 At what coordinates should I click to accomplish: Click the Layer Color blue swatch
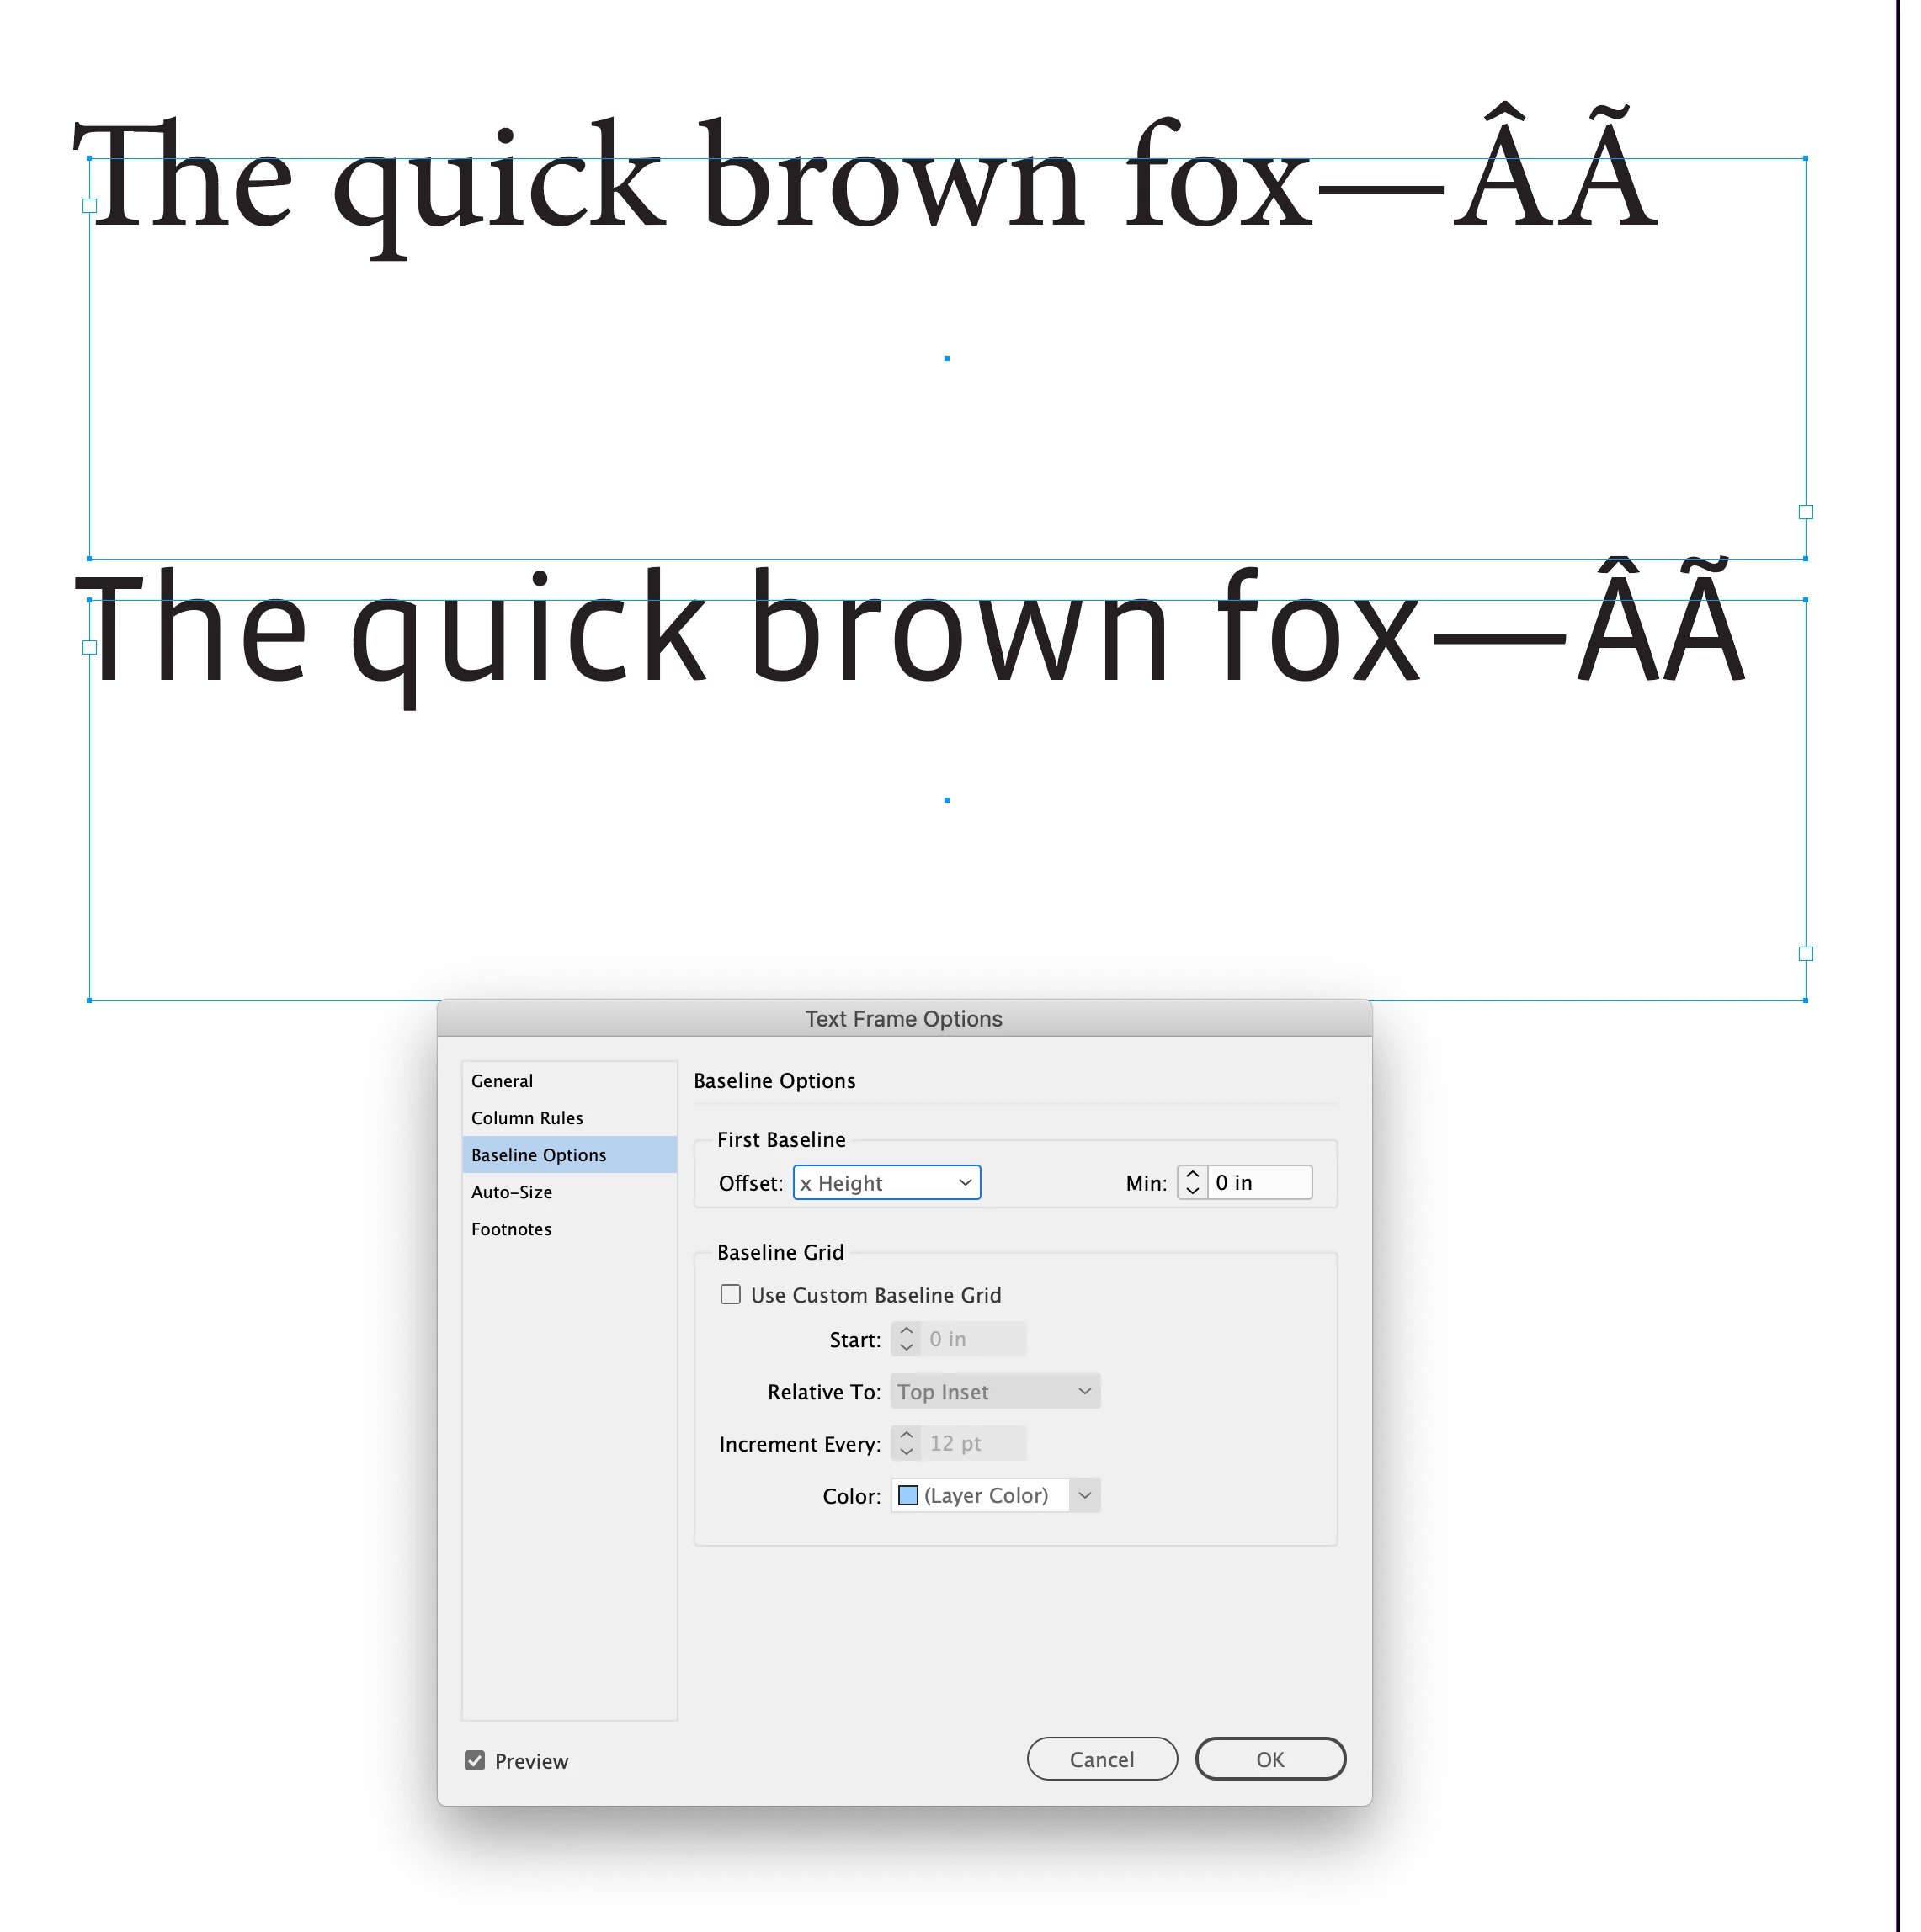908,1496
